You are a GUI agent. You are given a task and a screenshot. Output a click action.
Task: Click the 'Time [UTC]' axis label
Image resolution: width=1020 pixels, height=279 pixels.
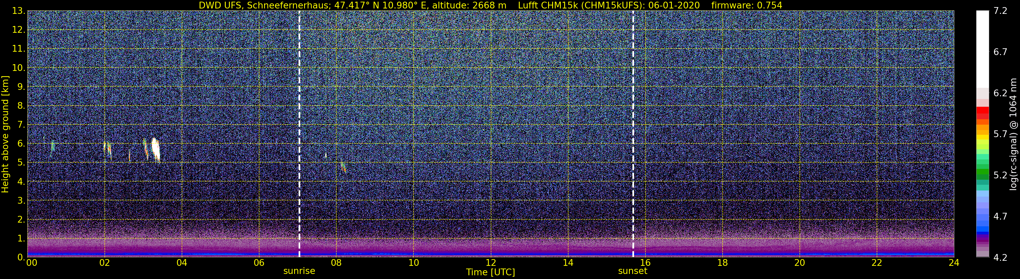point(490,272)
